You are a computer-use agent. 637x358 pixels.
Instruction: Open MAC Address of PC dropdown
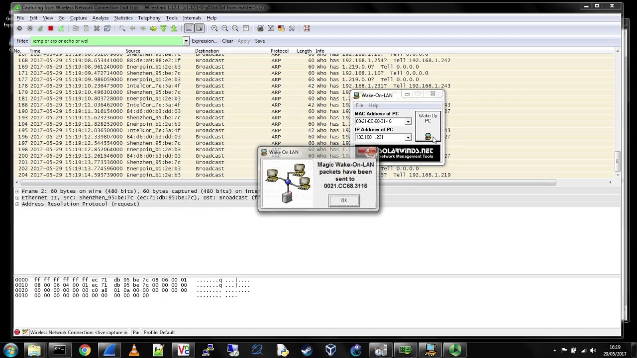click(x=408, y=121)
